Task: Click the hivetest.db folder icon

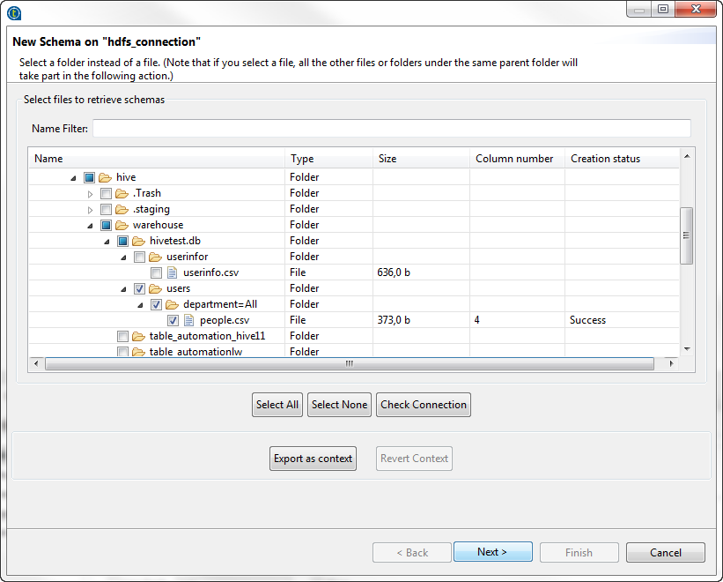Action: click(x=138, y=241)
